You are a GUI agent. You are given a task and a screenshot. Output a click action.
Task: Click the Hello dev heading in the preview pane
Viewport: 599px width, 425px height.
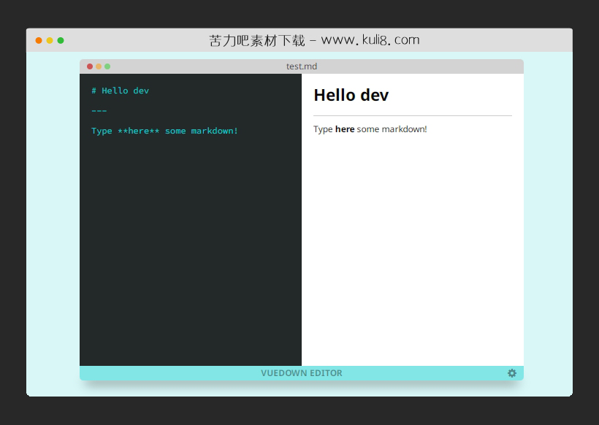[351, 95]
